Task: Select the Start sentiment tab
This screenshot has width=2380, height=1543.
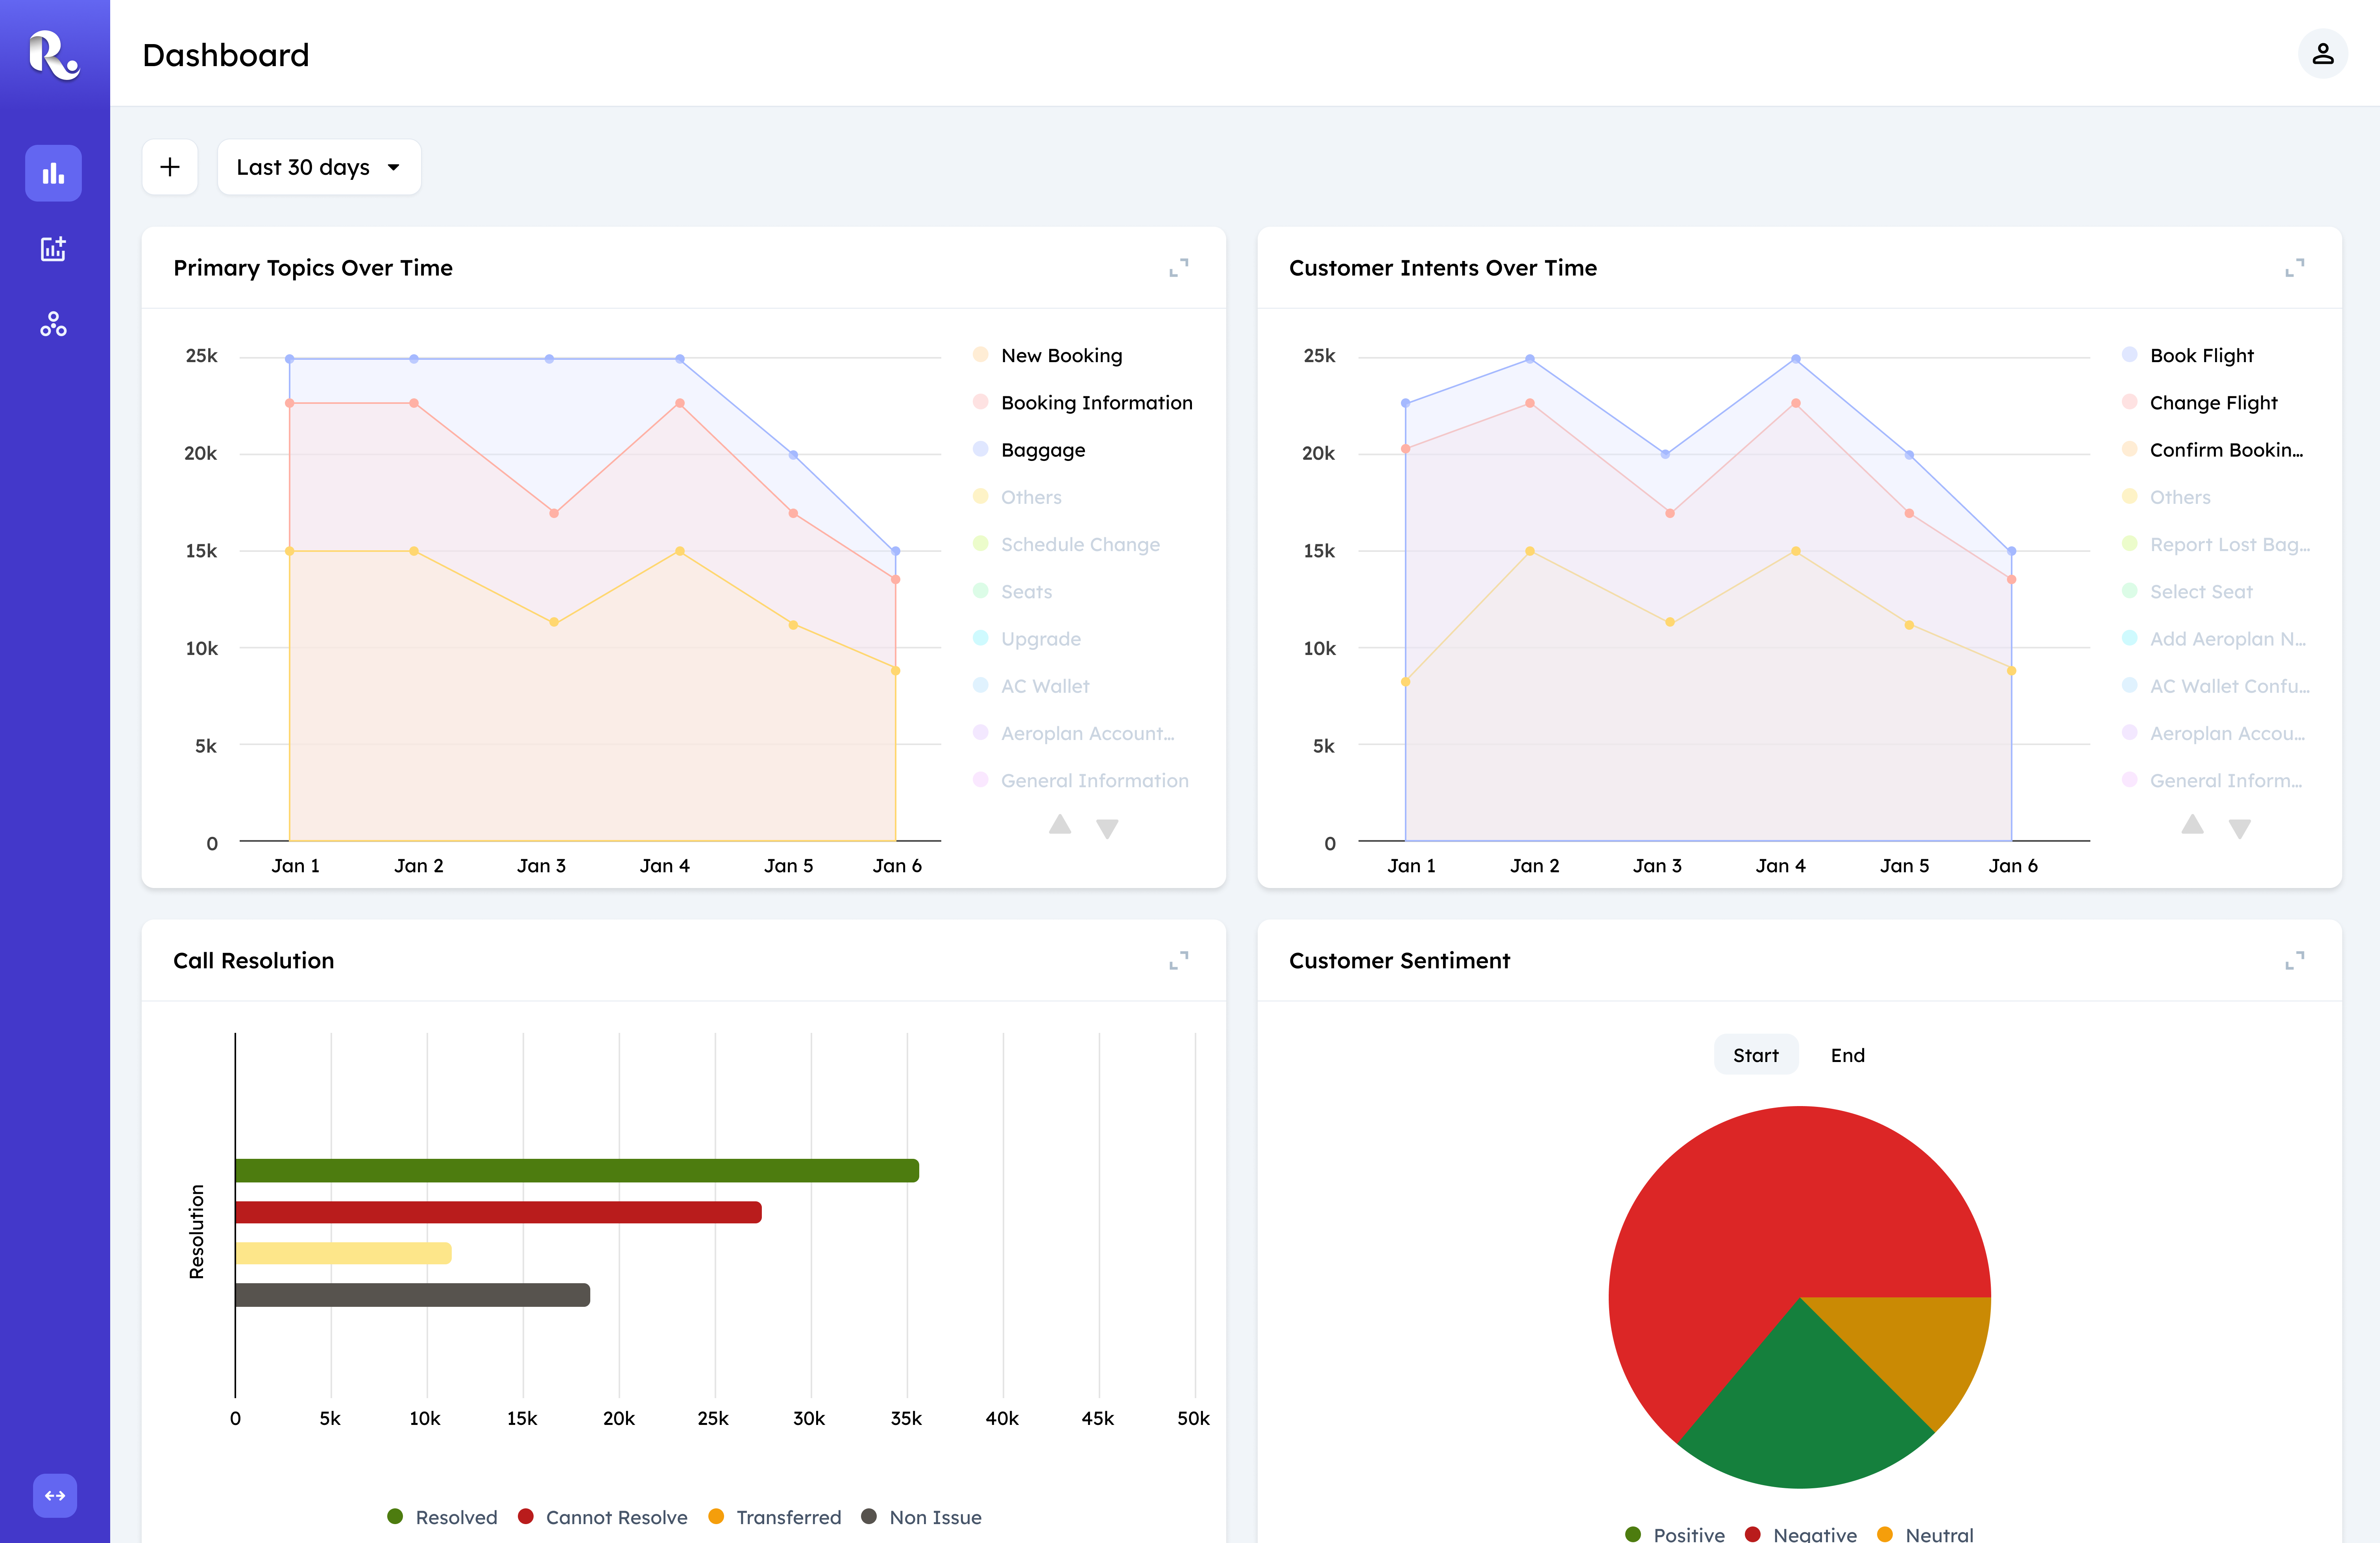Action: click(x=1755, y=1055)
